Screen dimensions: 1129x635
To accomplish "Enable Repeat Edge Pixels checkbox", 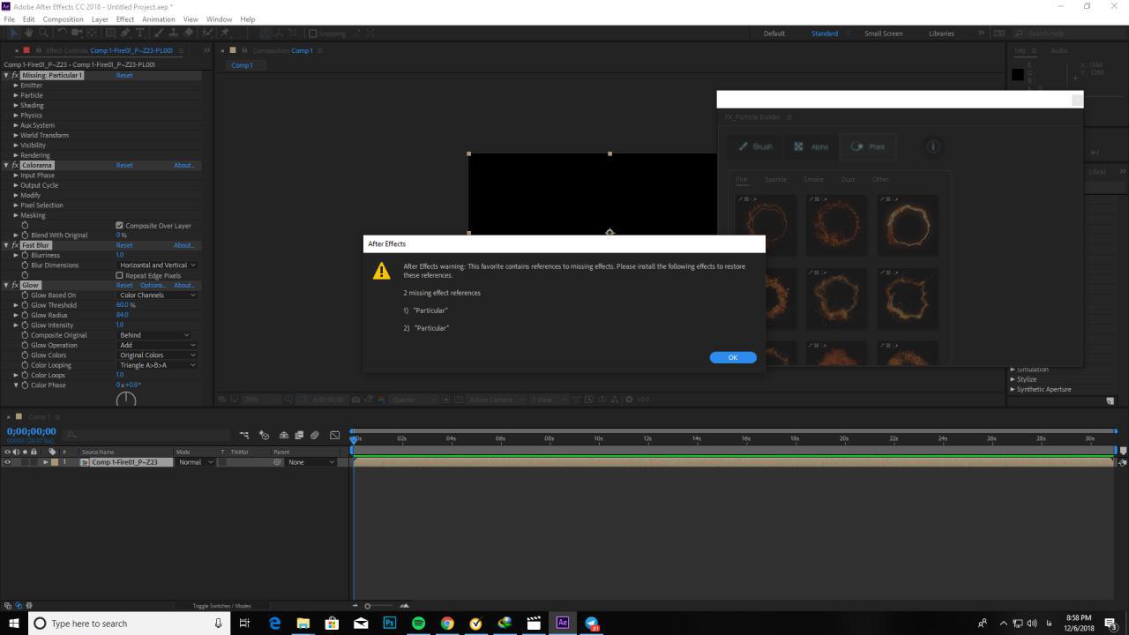I will click(x=120, y=275).
